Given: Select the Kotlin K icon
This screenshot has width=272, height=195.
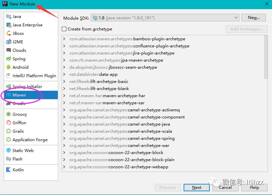Looking at the screenshot, I should 8,170.
